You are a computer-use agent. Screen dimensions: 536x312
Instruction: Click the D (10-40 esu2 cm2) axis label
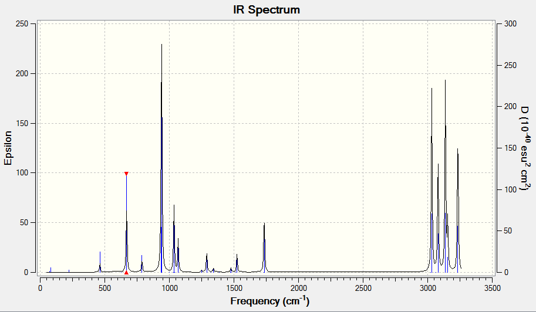[525, 148]
